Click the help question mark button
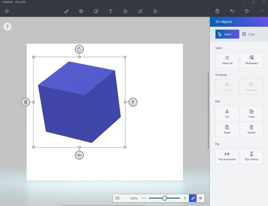Image resolution: width=268 pixels, height=206 pixels. 7,27
